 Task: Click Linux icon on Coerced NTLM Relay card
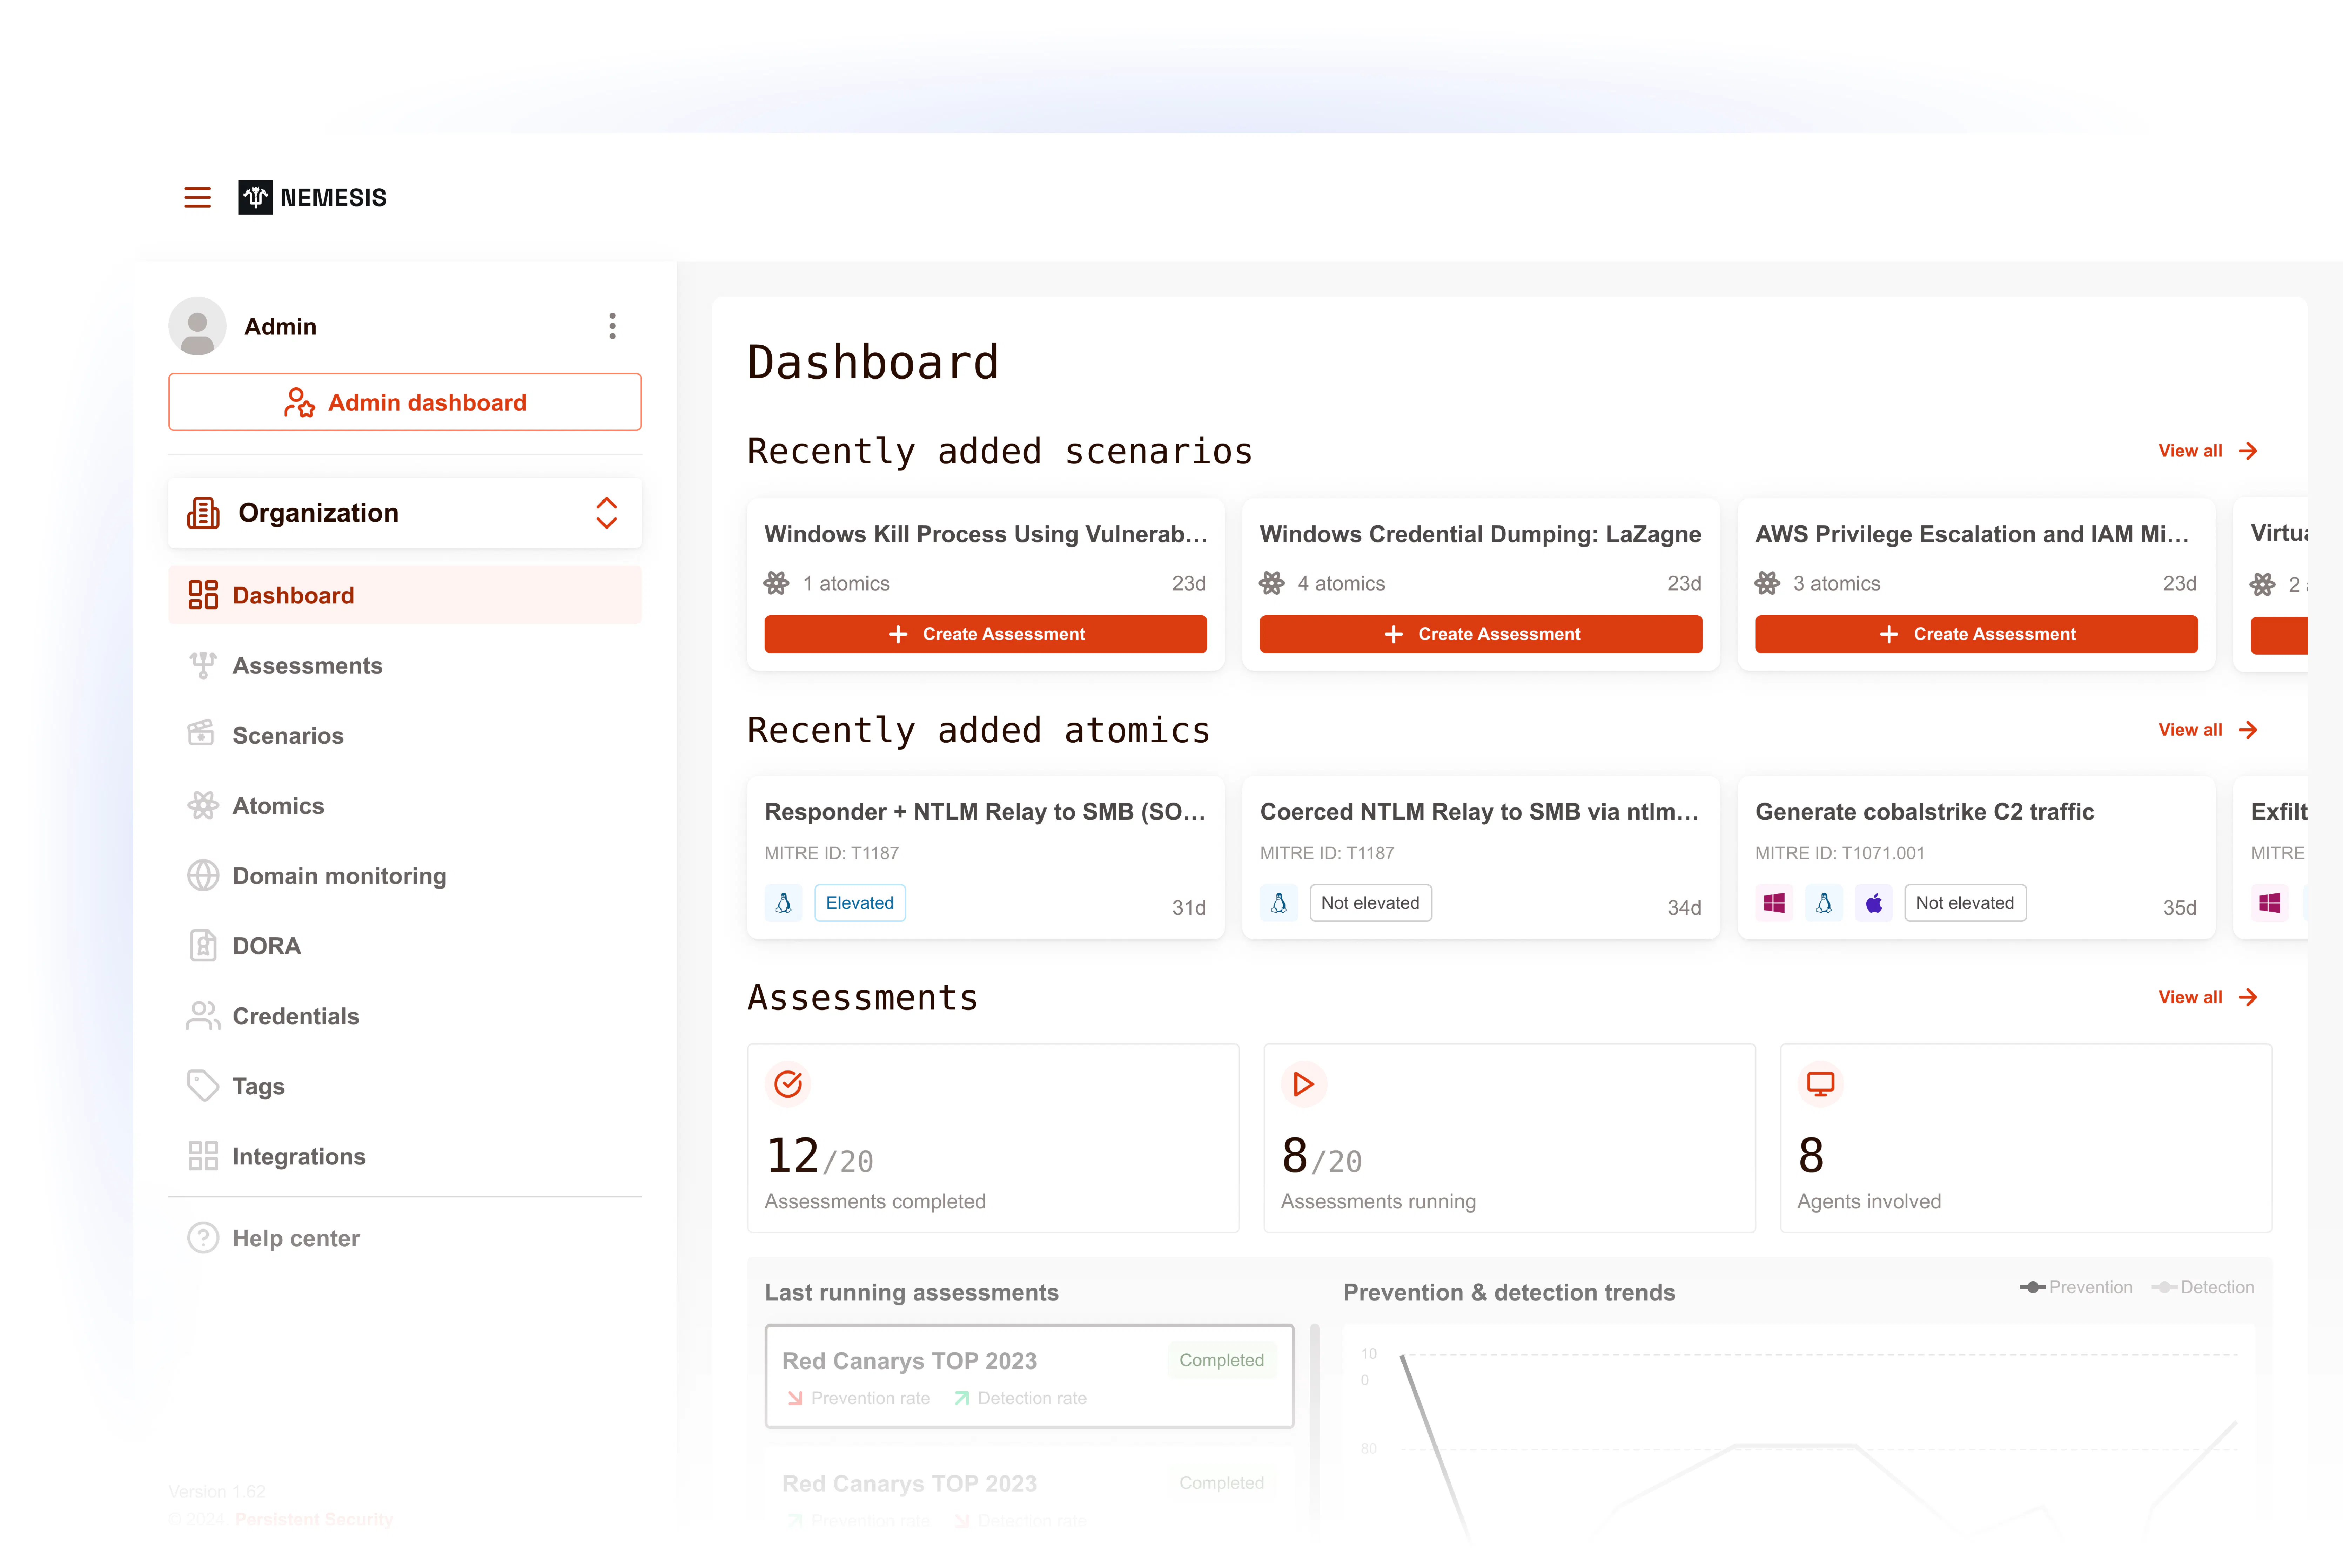tap(1278, 903)
